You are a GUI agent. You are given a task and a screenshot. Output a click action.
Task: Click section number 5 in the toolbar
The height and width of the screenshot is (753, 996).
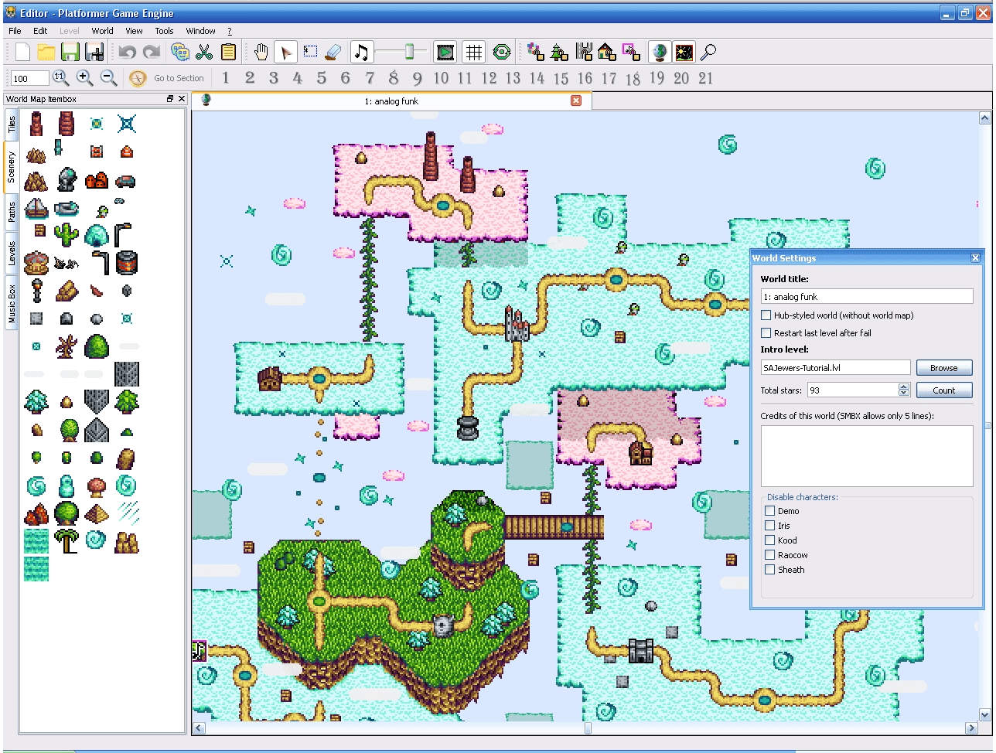click(321, 77)
